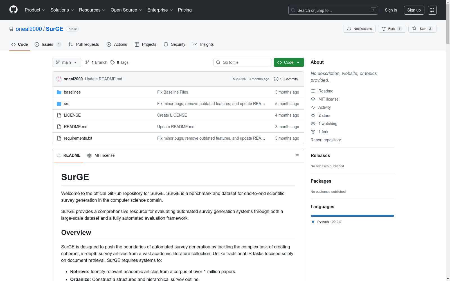The width and height of the screenshot is (450, 281).
Task: Click the baselines folder icon
Action: [59, 92]
